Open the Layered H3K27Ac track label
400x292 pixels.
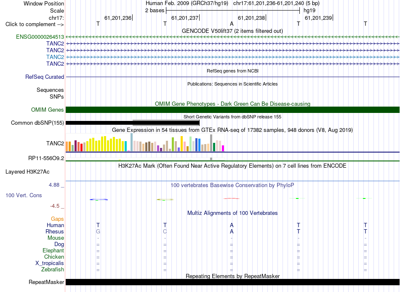pos(27,172)
